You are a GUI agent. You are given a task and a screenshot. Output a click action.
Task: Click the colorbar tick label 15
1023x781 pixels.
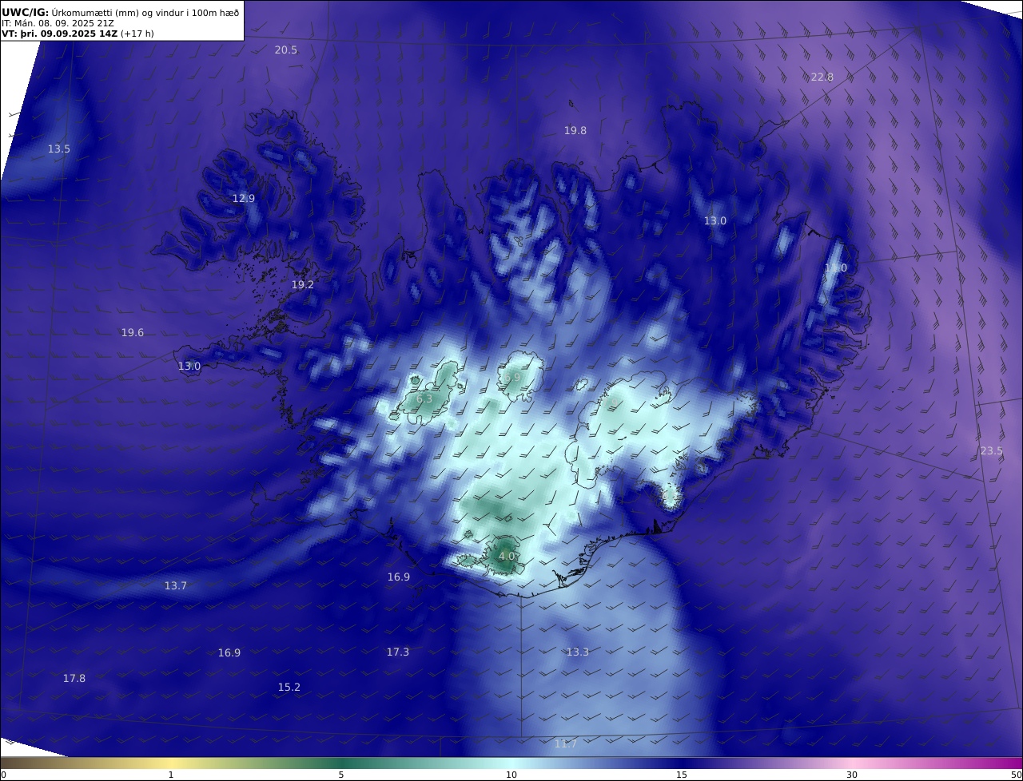coord(682,775)
